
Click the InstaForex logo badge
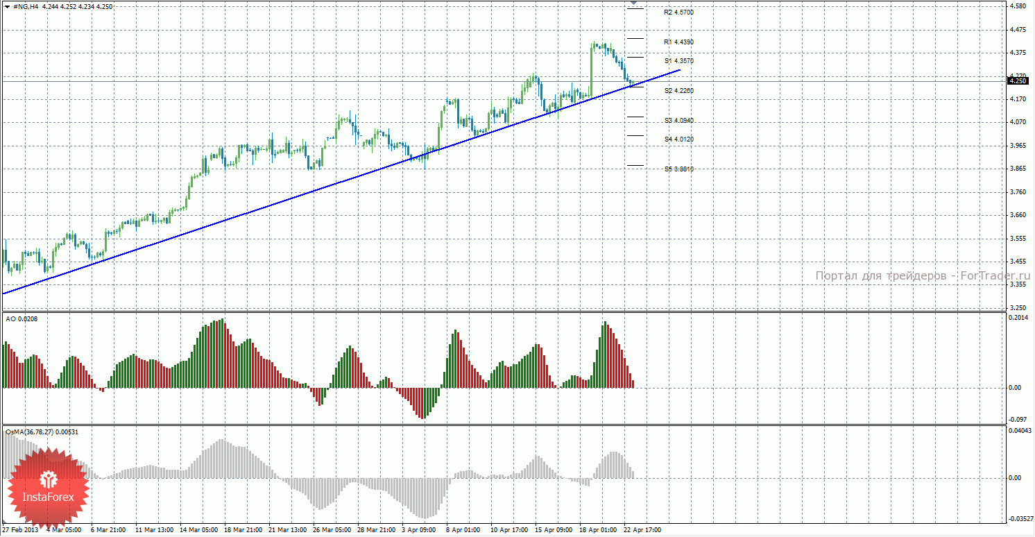48,488
